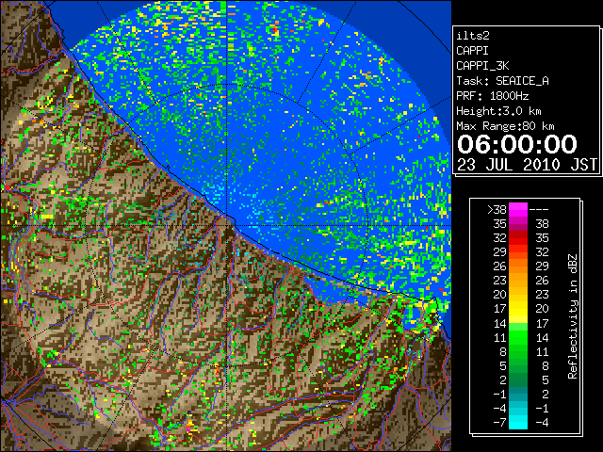Select the 'CAPPI_3K' label

tap(482, 66)
